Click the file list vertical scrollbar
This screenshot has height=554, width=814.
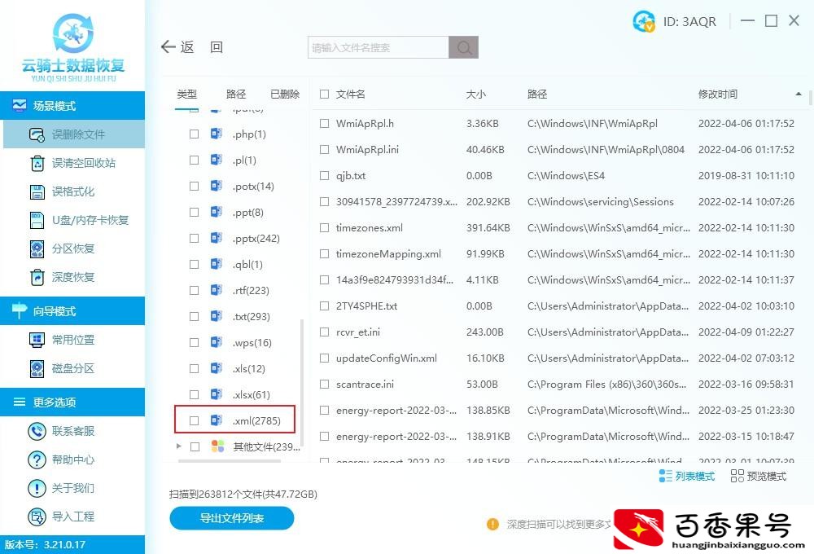pos(811,99)
